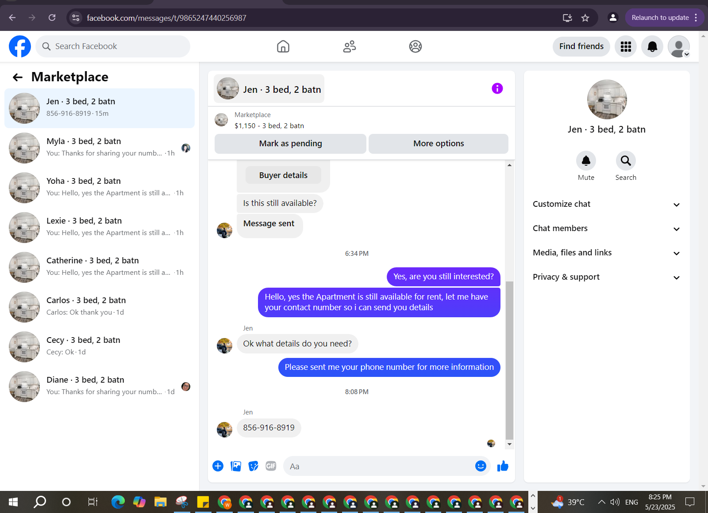Click the "Ok what details do you need?" message
708x513 pixels.
tap(297, 344)
